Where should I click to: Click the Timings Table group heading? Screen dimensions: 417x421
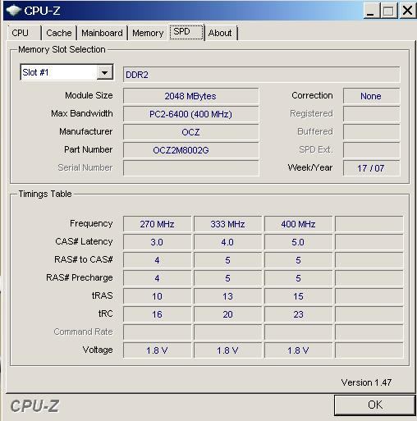45,194
